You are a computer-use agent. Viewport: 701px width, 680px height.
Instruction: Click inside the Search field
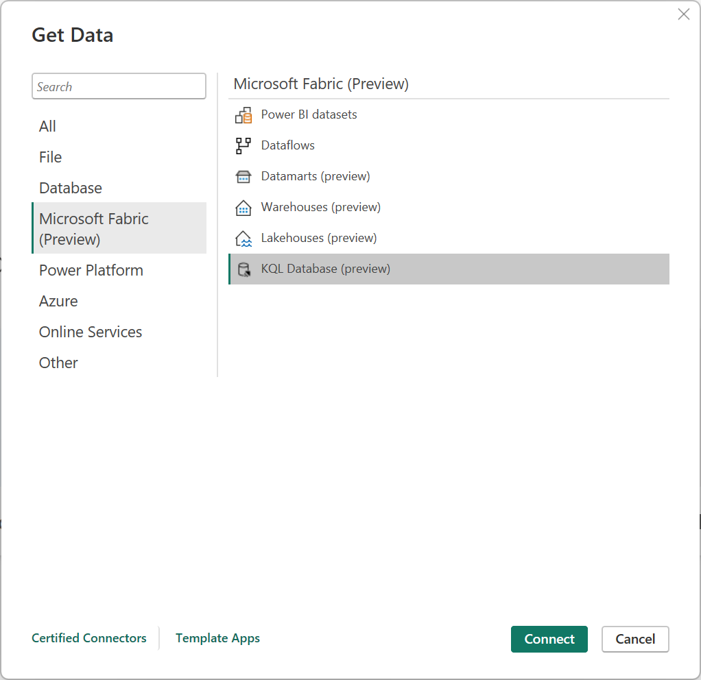tap(119, 86)
